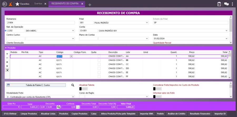Click the Romaneio field with 21904
Image resolution: width=237 pixels, height=117 pixels.
[x=41, y=23]
